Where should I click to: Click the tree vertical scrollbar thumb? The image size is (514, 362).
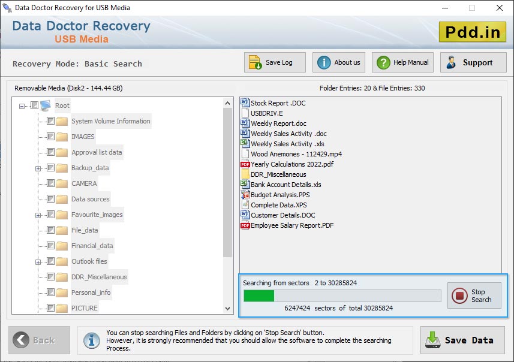pyautogui.click(x=227, y=182)
